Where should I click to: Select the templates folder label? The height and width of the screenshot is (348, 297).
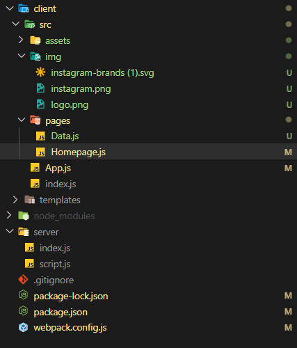[x=60, y=200]
